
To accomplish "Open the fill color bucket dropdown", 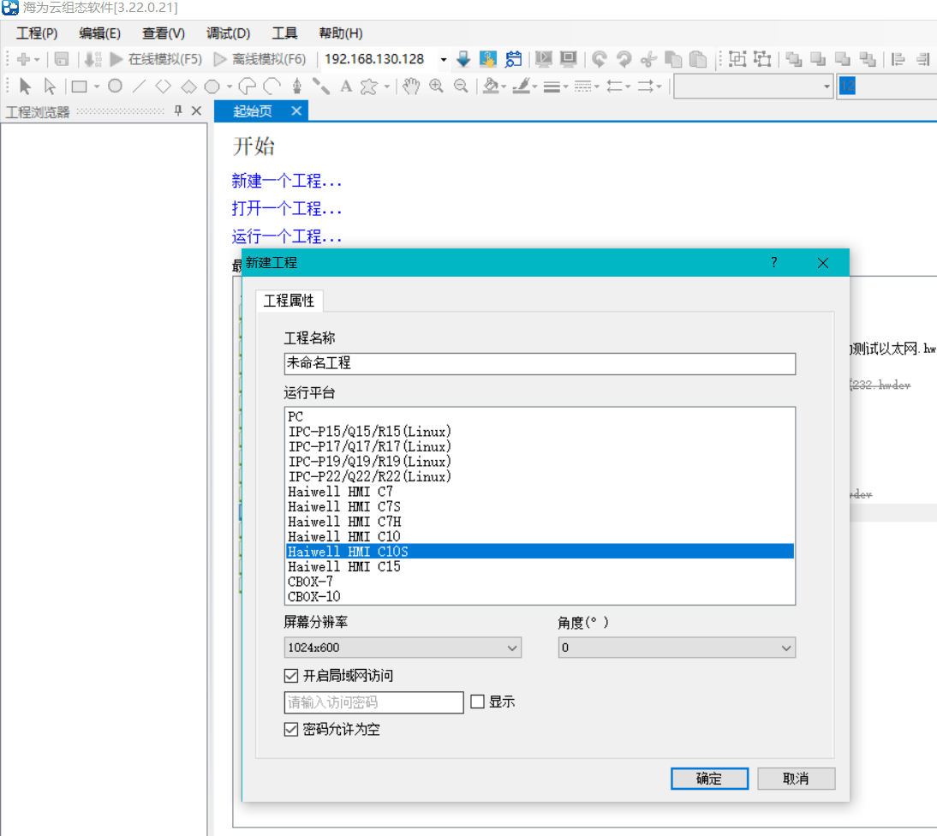I will point(504,87).
